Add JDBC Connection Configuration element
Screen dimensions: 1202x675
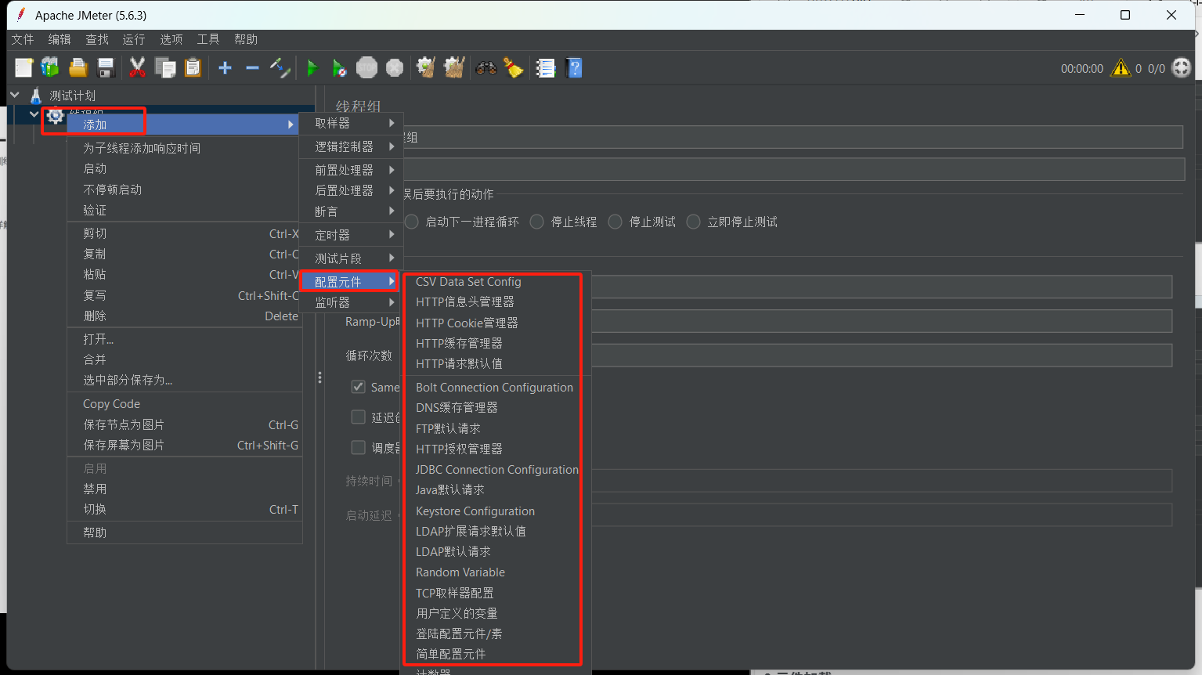[x=494, y=469]
